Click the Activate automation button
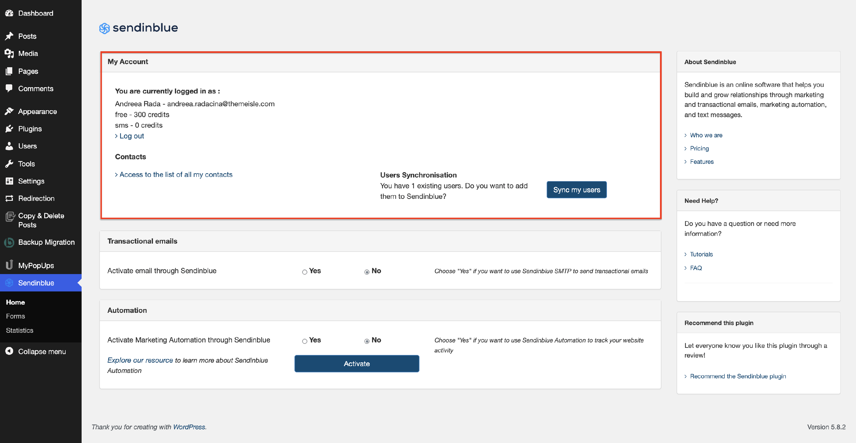This screenshot has height=443, width=856. tap(357, 364)
